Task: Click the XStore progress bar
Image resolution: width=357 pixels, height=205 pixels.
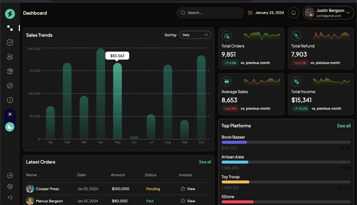Action: point(286,202)
